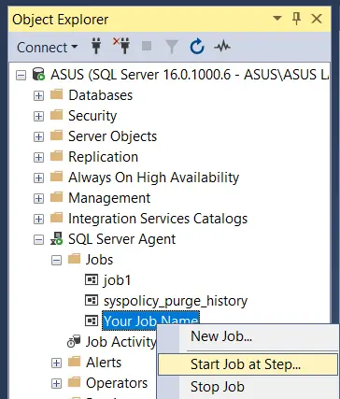340x399 pixels.
Task: Click the Connect Object Explorer plug icon
Action: pos(96,47)
